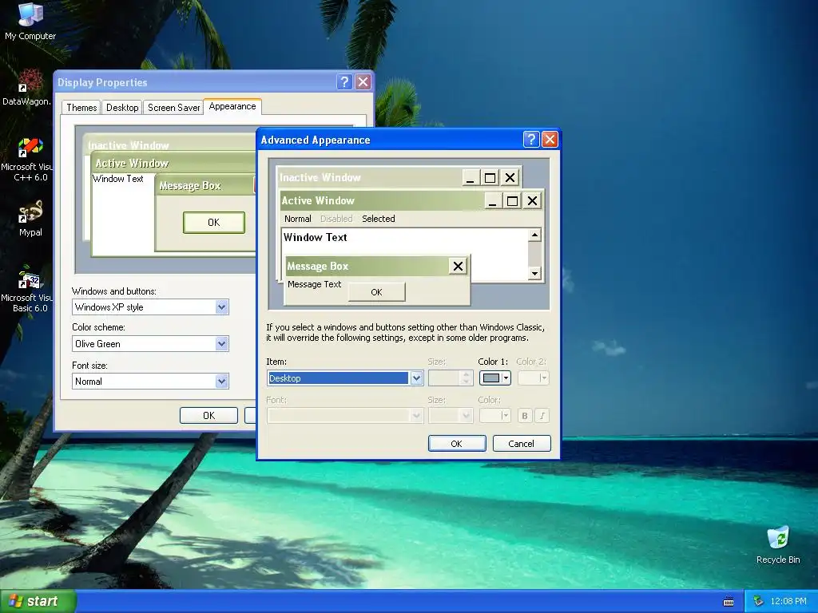Open the My Computer desktop icon
The image size is (818, 613).
pyautogui.click(x=30, y=21)
